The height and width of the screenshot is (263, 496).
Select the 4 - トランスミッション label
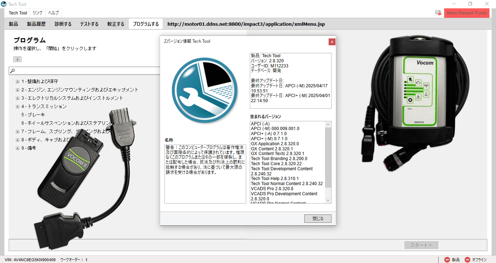(44, 107)
